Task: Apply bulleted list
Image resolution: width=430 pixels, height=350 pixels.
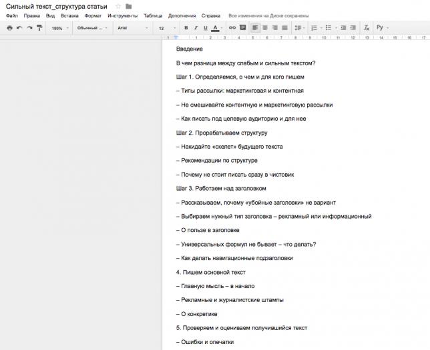Action: [x=329, y=27]
